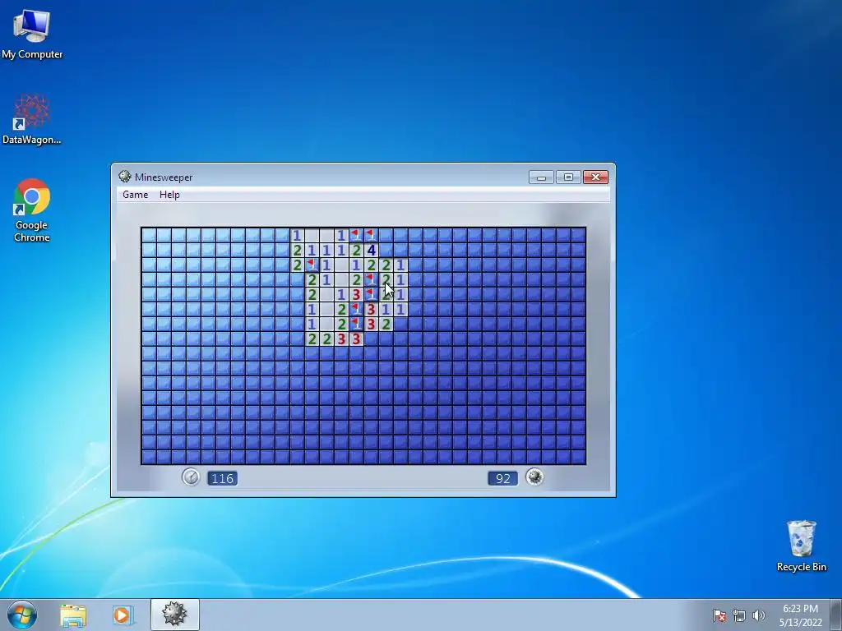Screen dimensions: 842x631
Task: Click the unopened tile right of the 4
Action: pyautogui.click(x=386, y=250)
